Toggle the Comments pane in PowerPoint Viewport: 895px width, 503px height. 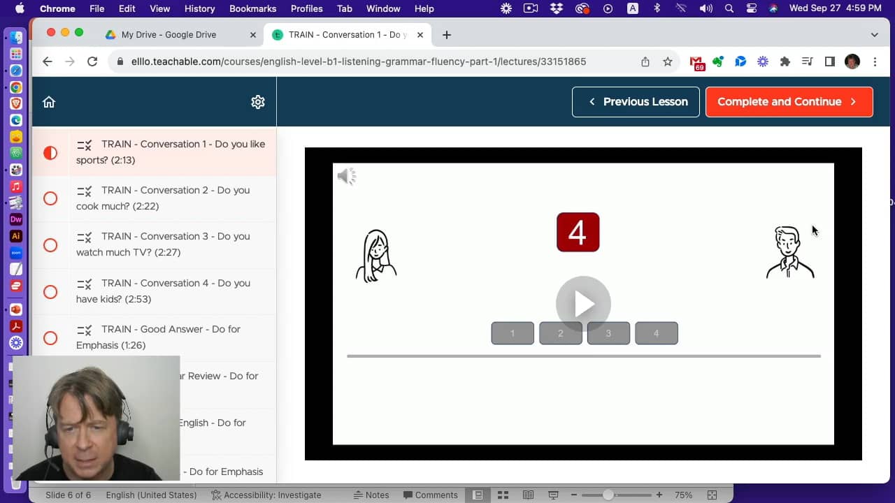pos(430,495)
